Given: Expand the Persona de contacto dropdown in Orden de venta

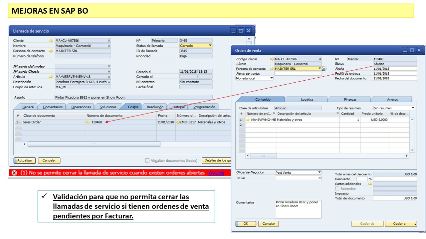Looking at the screenshot, I should (x=320, y=69).
